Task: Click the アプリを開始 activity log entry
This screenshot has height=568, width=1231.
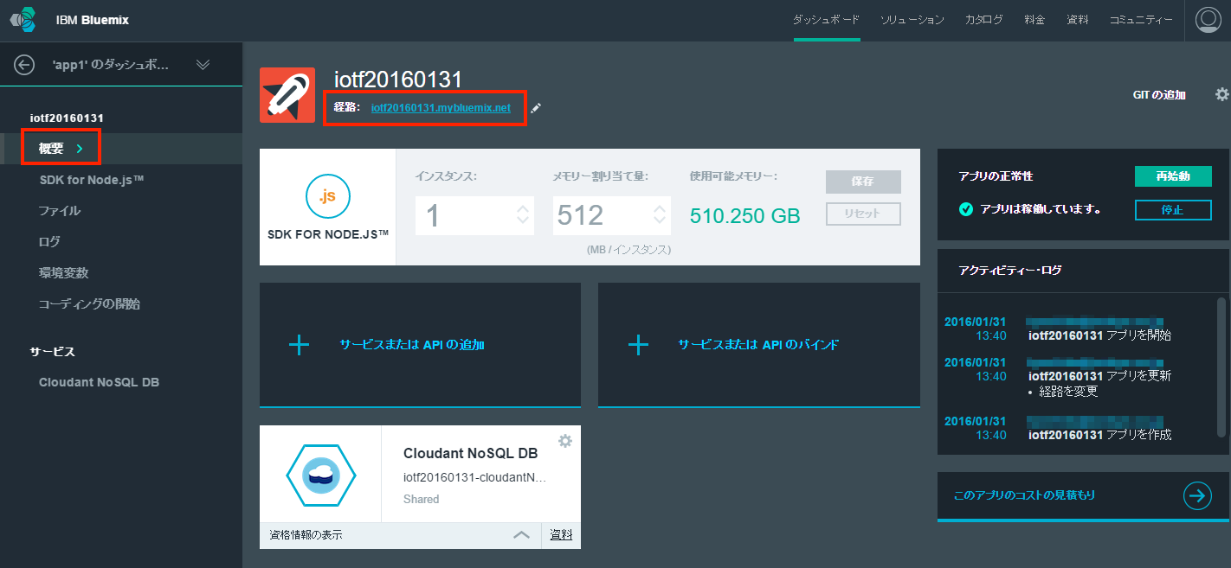Action: click(1099, 335)
